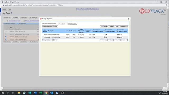Click lower Finish Later button
This screenshot has height=95, width=169.
(x=24, y=42)
